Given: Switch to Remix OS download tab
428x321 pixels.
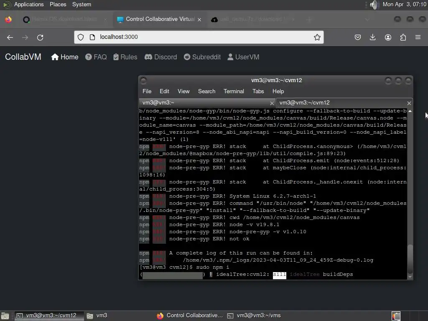Looking at the screenshot, I should tap(64, 19).
